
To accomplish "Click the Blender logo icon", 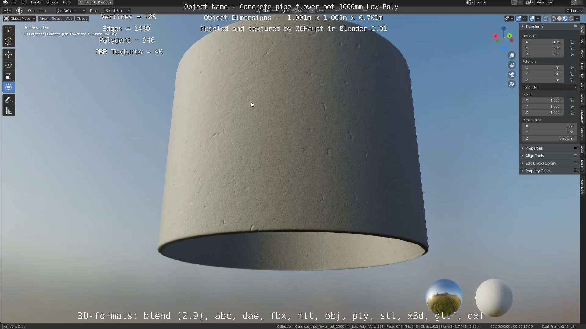I will click(x=5, y=2).
